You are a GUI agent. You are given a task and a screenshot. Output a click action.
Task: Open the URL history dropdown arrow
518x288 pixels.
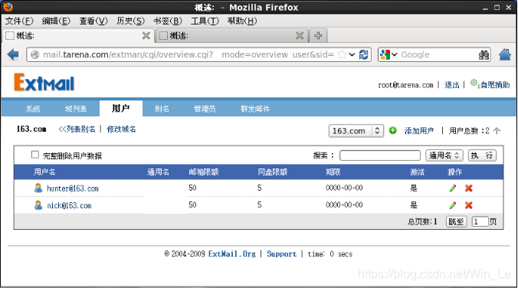(352, 54)
